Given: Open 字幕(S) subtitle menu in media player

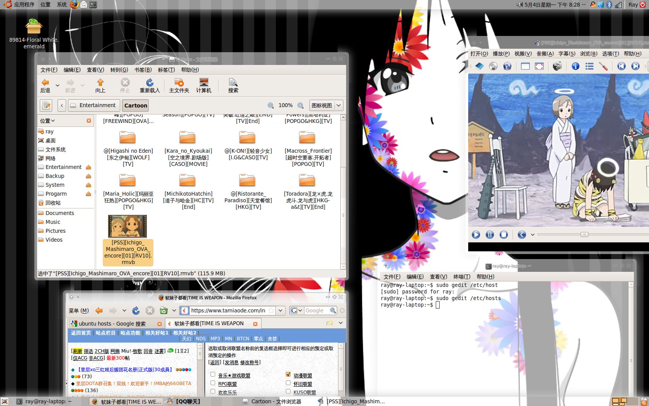Looking at the screenshot, I should click(x=567, y=54).
